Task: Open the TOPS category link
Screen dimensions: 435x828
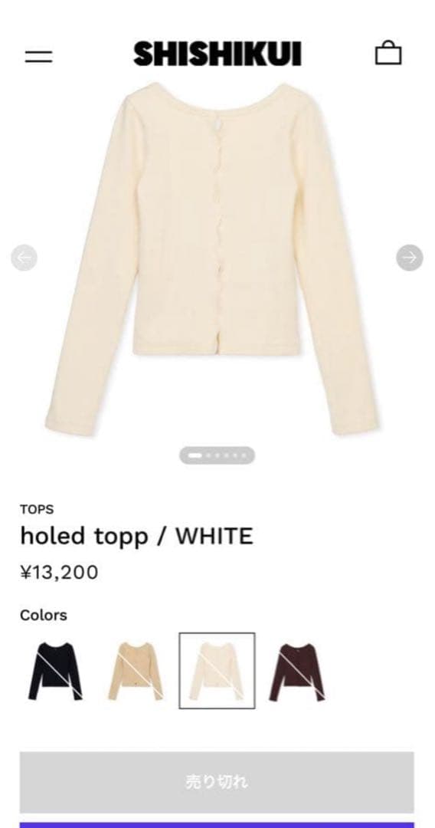Action: click(x=37, y=510)
